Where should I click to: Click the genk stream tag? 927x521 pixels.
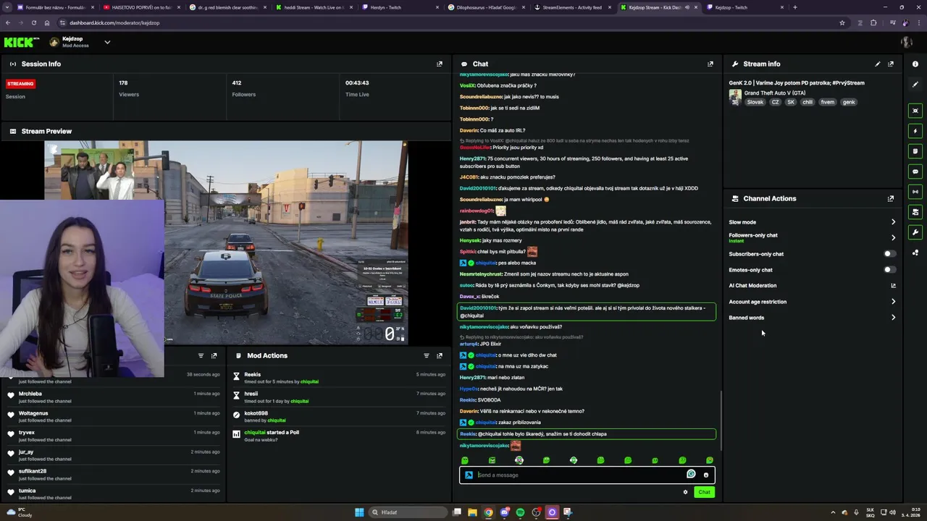[849, 102]
